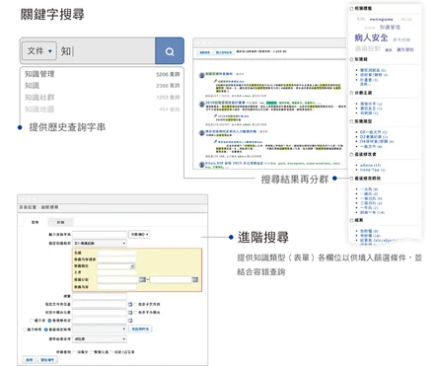Switch to the second grey tab in advanced search
439x366 pixels.
pos(60,222)
